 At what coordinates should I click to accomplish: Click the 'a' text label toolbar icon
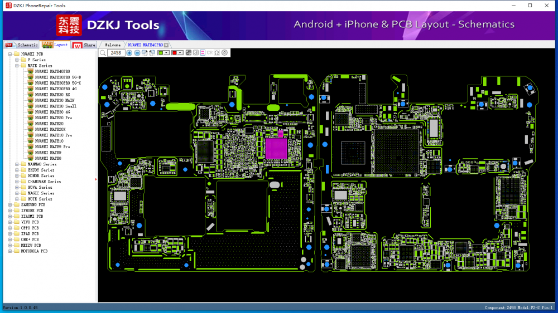(x=196, y=53)
